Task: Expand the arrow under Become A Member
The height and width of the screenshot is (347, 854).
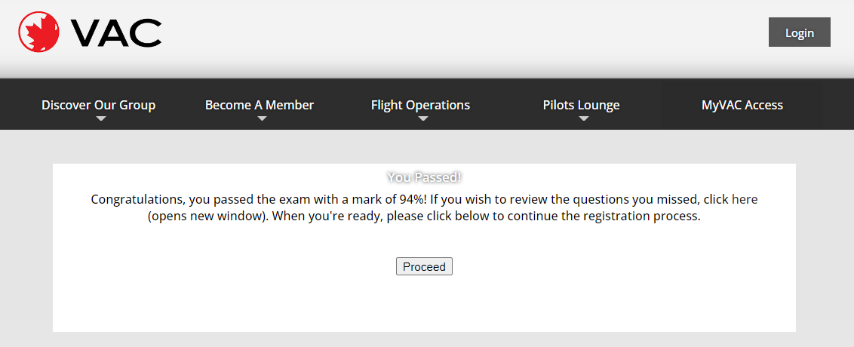Action: pyautogui.click(x=262, y=118)
